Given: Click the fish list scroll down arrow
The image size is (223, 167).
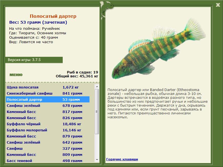Looking at the screenshot, I should (97, 160).
